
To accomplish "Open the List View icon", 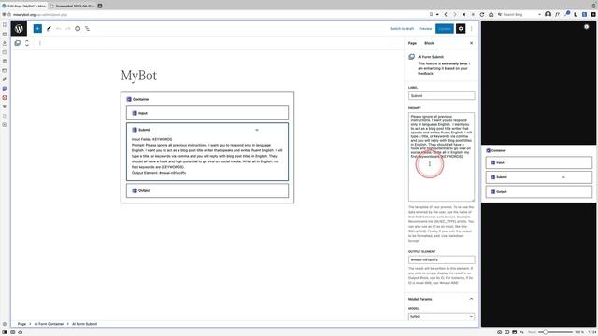I will [x=87, y=29].
